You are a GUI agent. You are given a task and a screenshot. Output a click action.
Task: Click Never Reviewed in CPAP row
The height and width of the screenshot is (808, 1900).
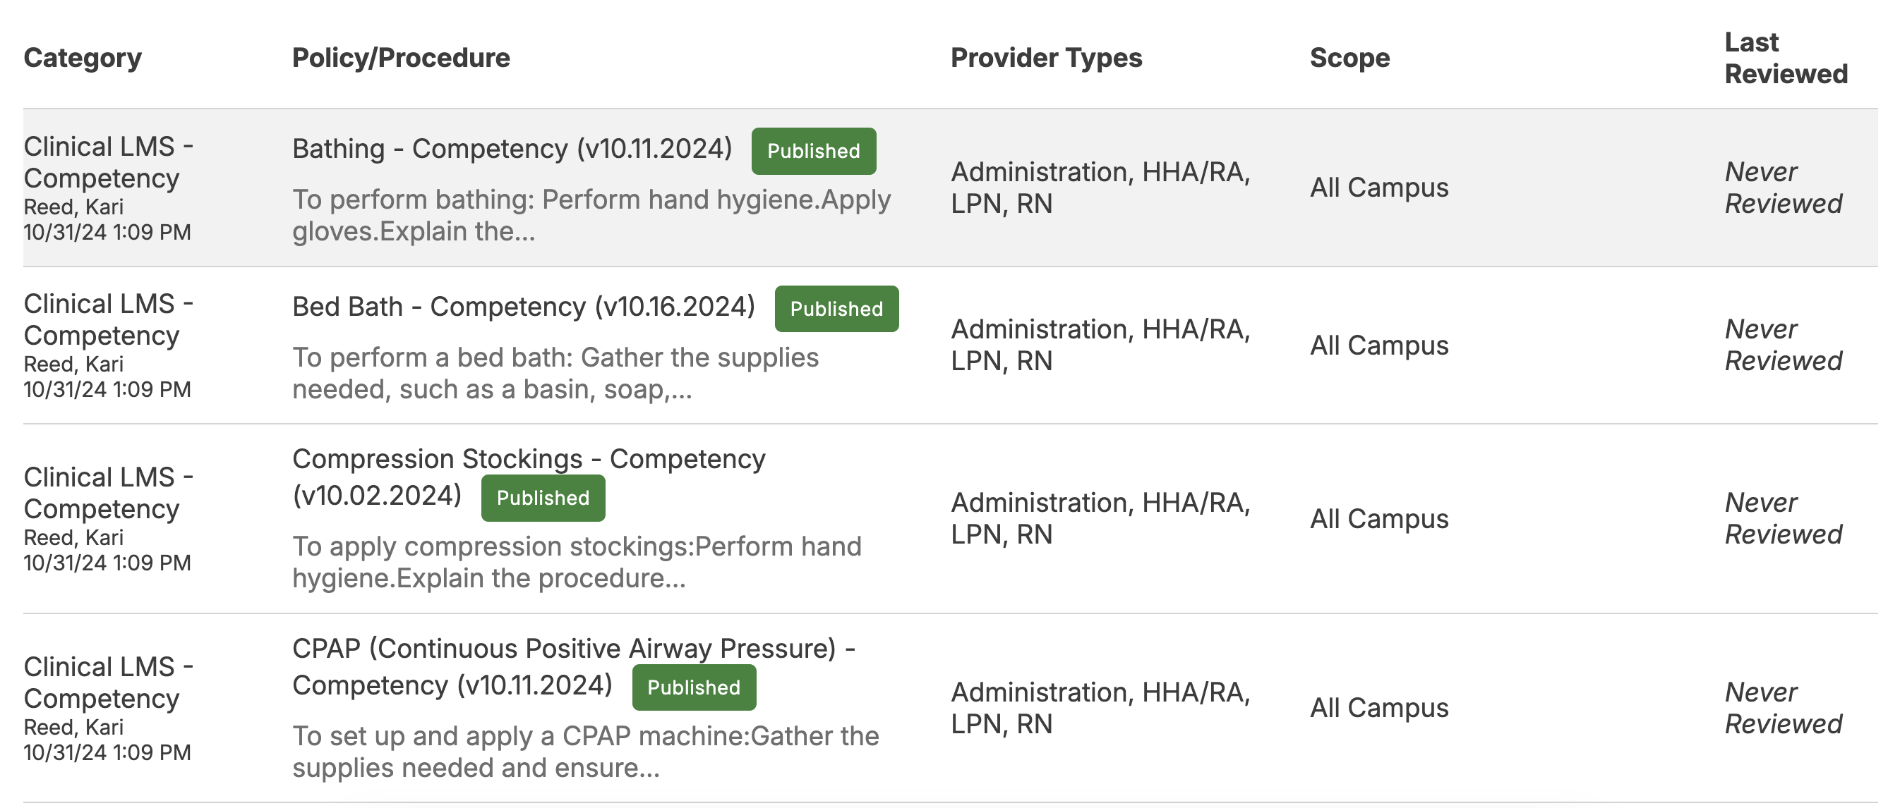click(1782, 708)
